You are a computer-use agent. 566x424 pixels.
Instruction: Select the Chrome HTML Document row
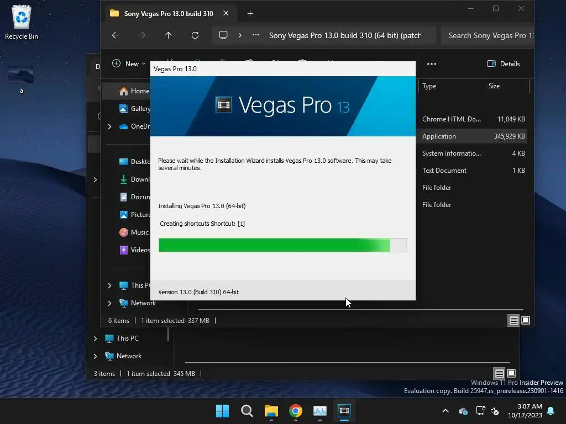(x=473, y=119)
